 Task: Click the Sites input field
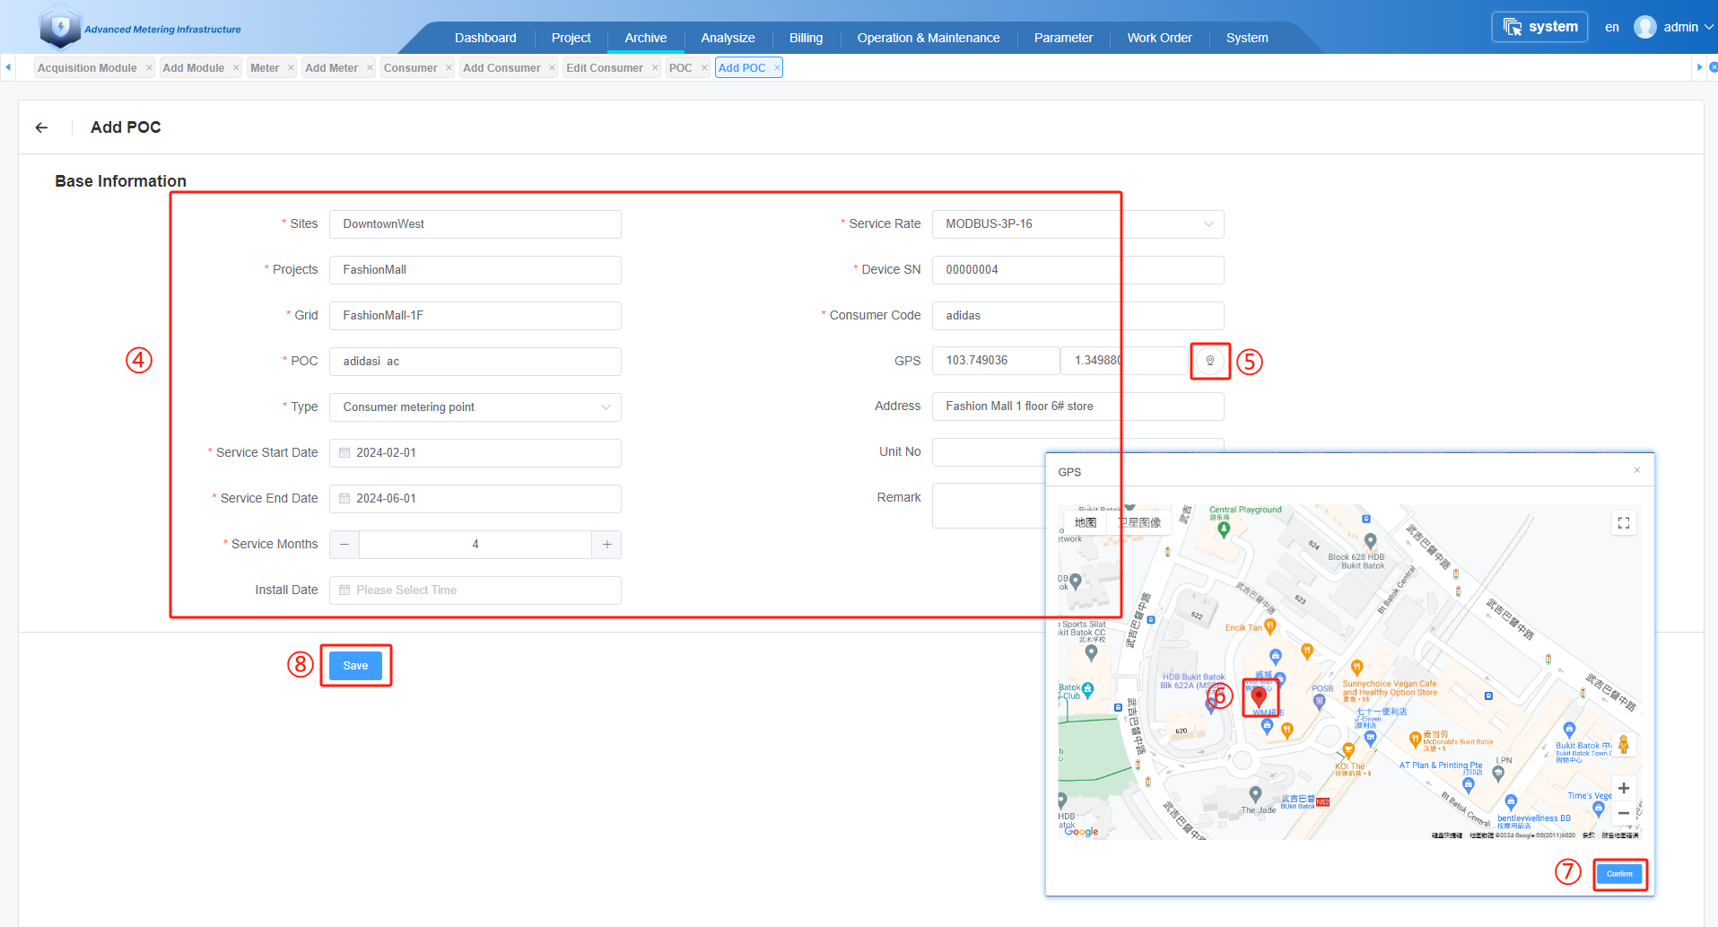475,224
